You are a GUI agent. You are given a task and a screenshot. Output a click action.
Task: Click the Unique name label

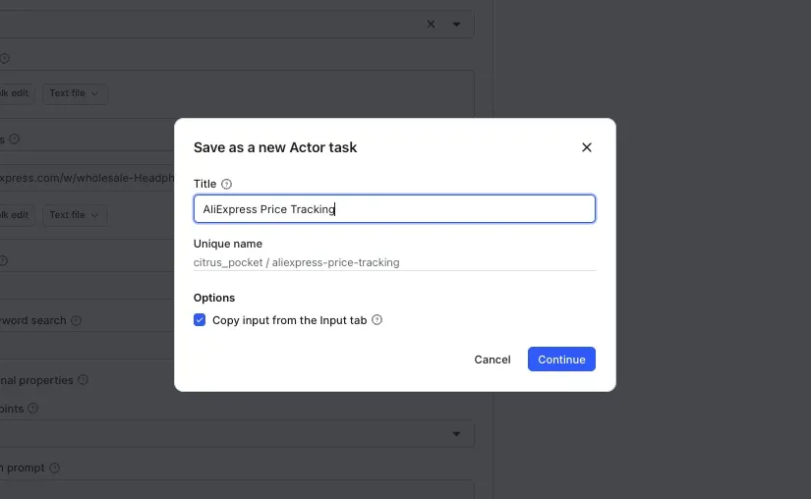click(x=228, y=244)
